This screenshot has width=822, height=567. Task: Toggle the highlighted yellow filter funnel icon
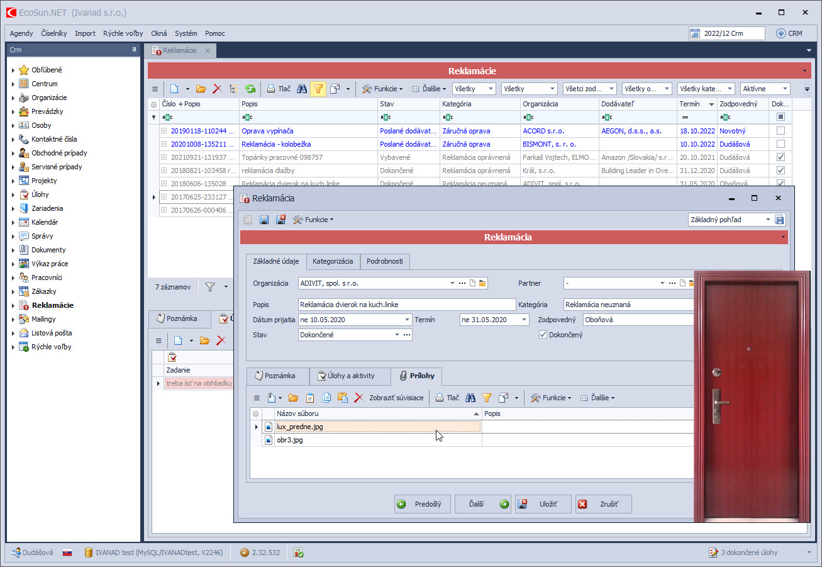pos(318,89)
